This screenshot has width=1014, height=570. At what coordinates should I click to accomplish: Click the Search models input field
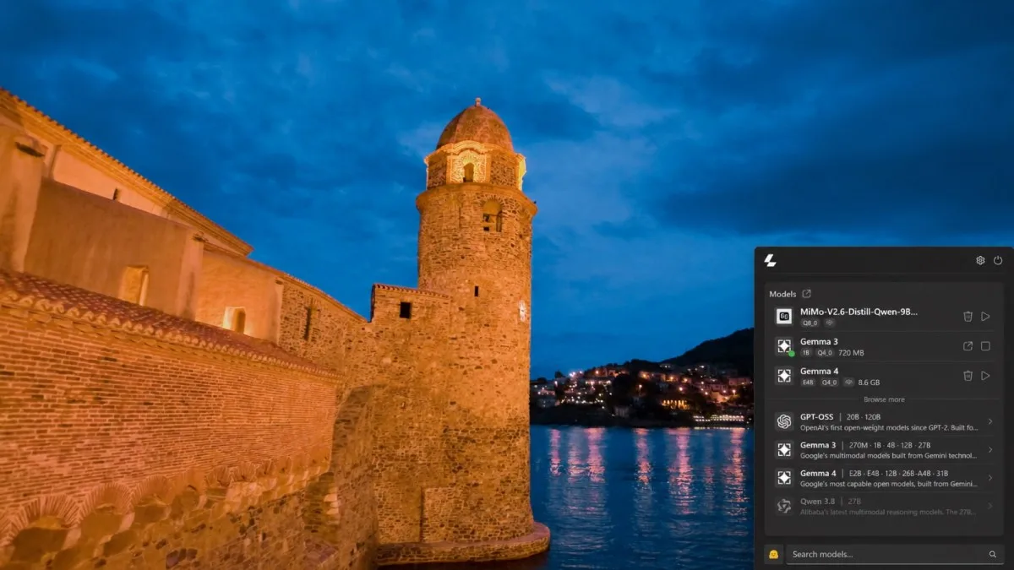click(x=894, y=554)
